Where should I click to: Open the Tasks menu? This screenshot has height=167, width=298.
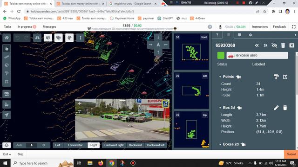point(7,27)
